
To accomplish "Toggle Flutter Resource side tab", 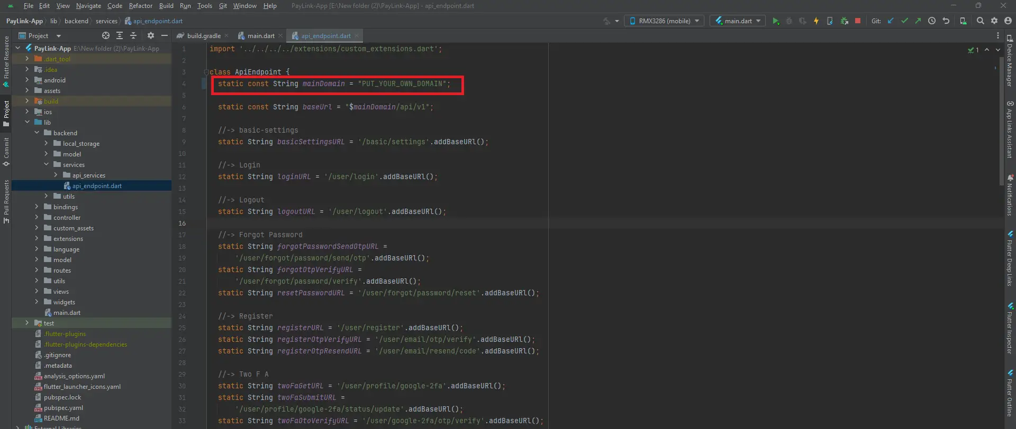I will coord(6,61).
